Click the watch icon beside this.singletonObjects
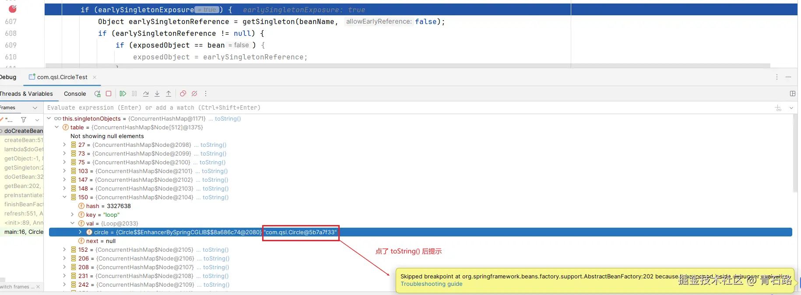 57,118
